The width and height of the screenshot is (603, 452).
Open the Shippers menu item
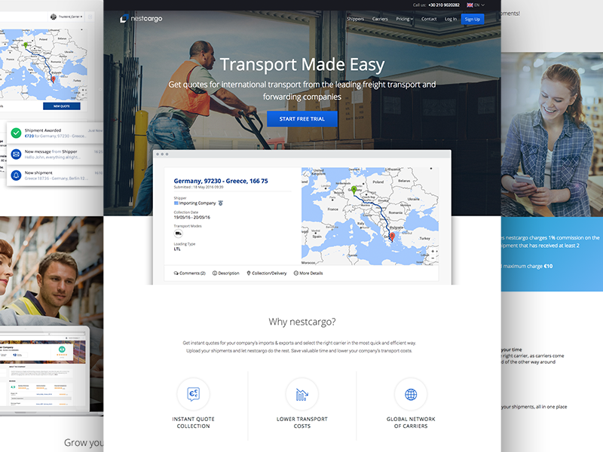coord(355,19)
